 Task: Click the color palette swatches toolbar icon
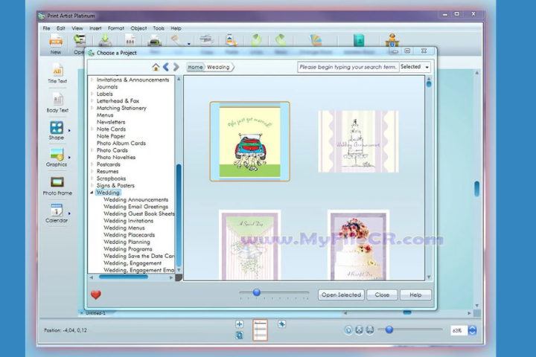(x=316, y=40)
